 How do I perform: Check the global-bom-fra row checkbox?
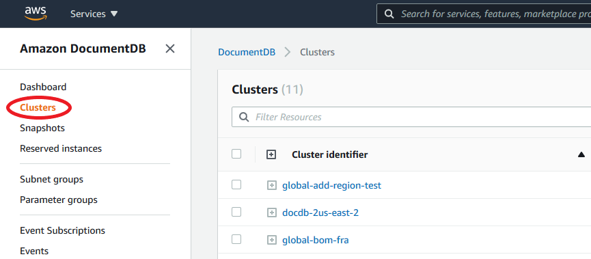(x=236, y=239)
